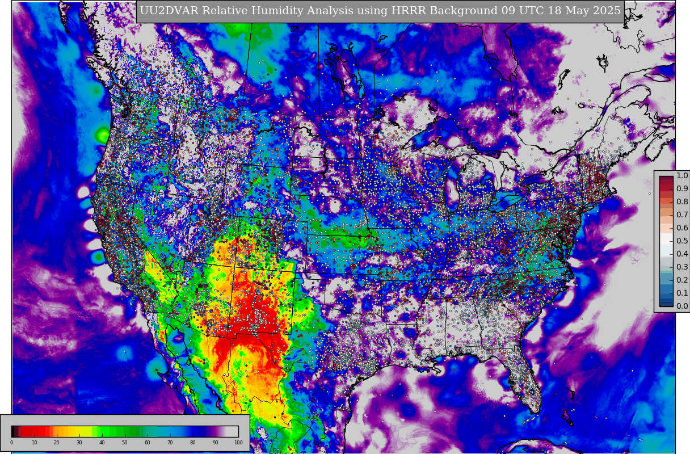Click the 0.9 label on right colorbar
The width and height of the screenshot is (690, 454).
682,189
